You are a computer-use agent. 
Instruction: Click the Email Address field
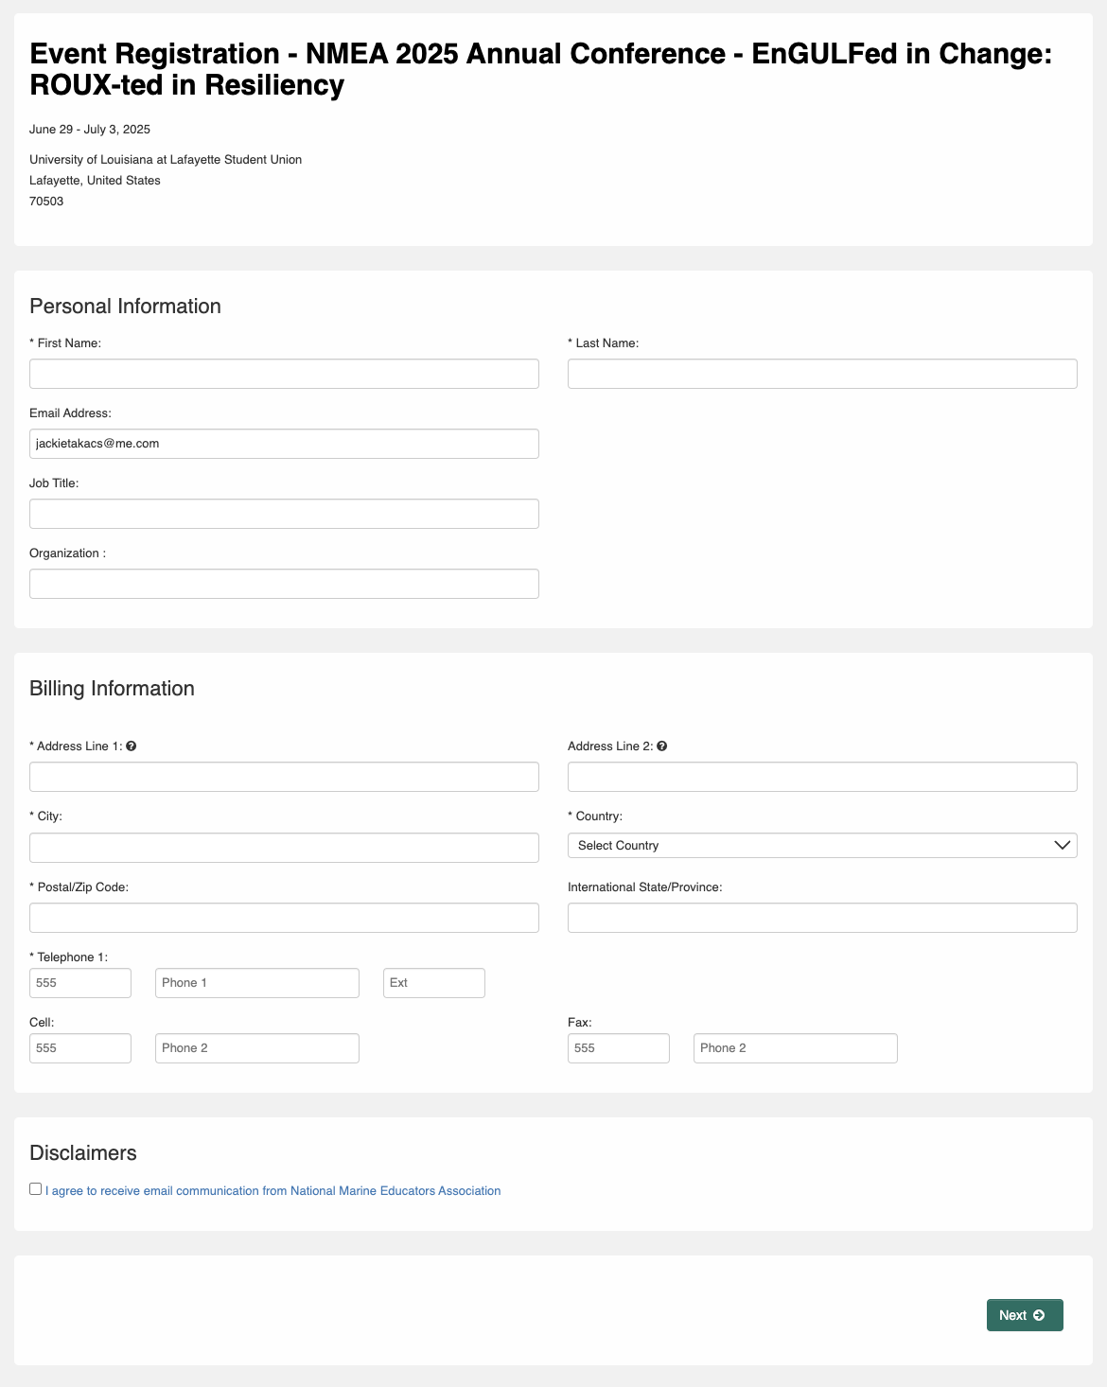[x=284, y=444]
